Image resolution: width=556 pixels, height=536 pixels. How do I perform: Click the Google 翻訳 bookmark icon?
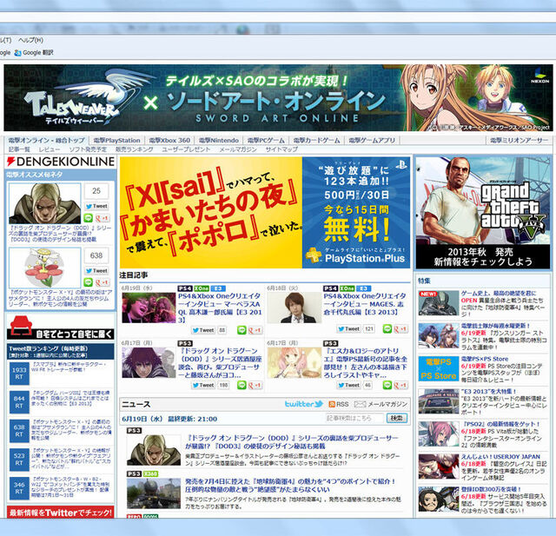click(17, 53)
